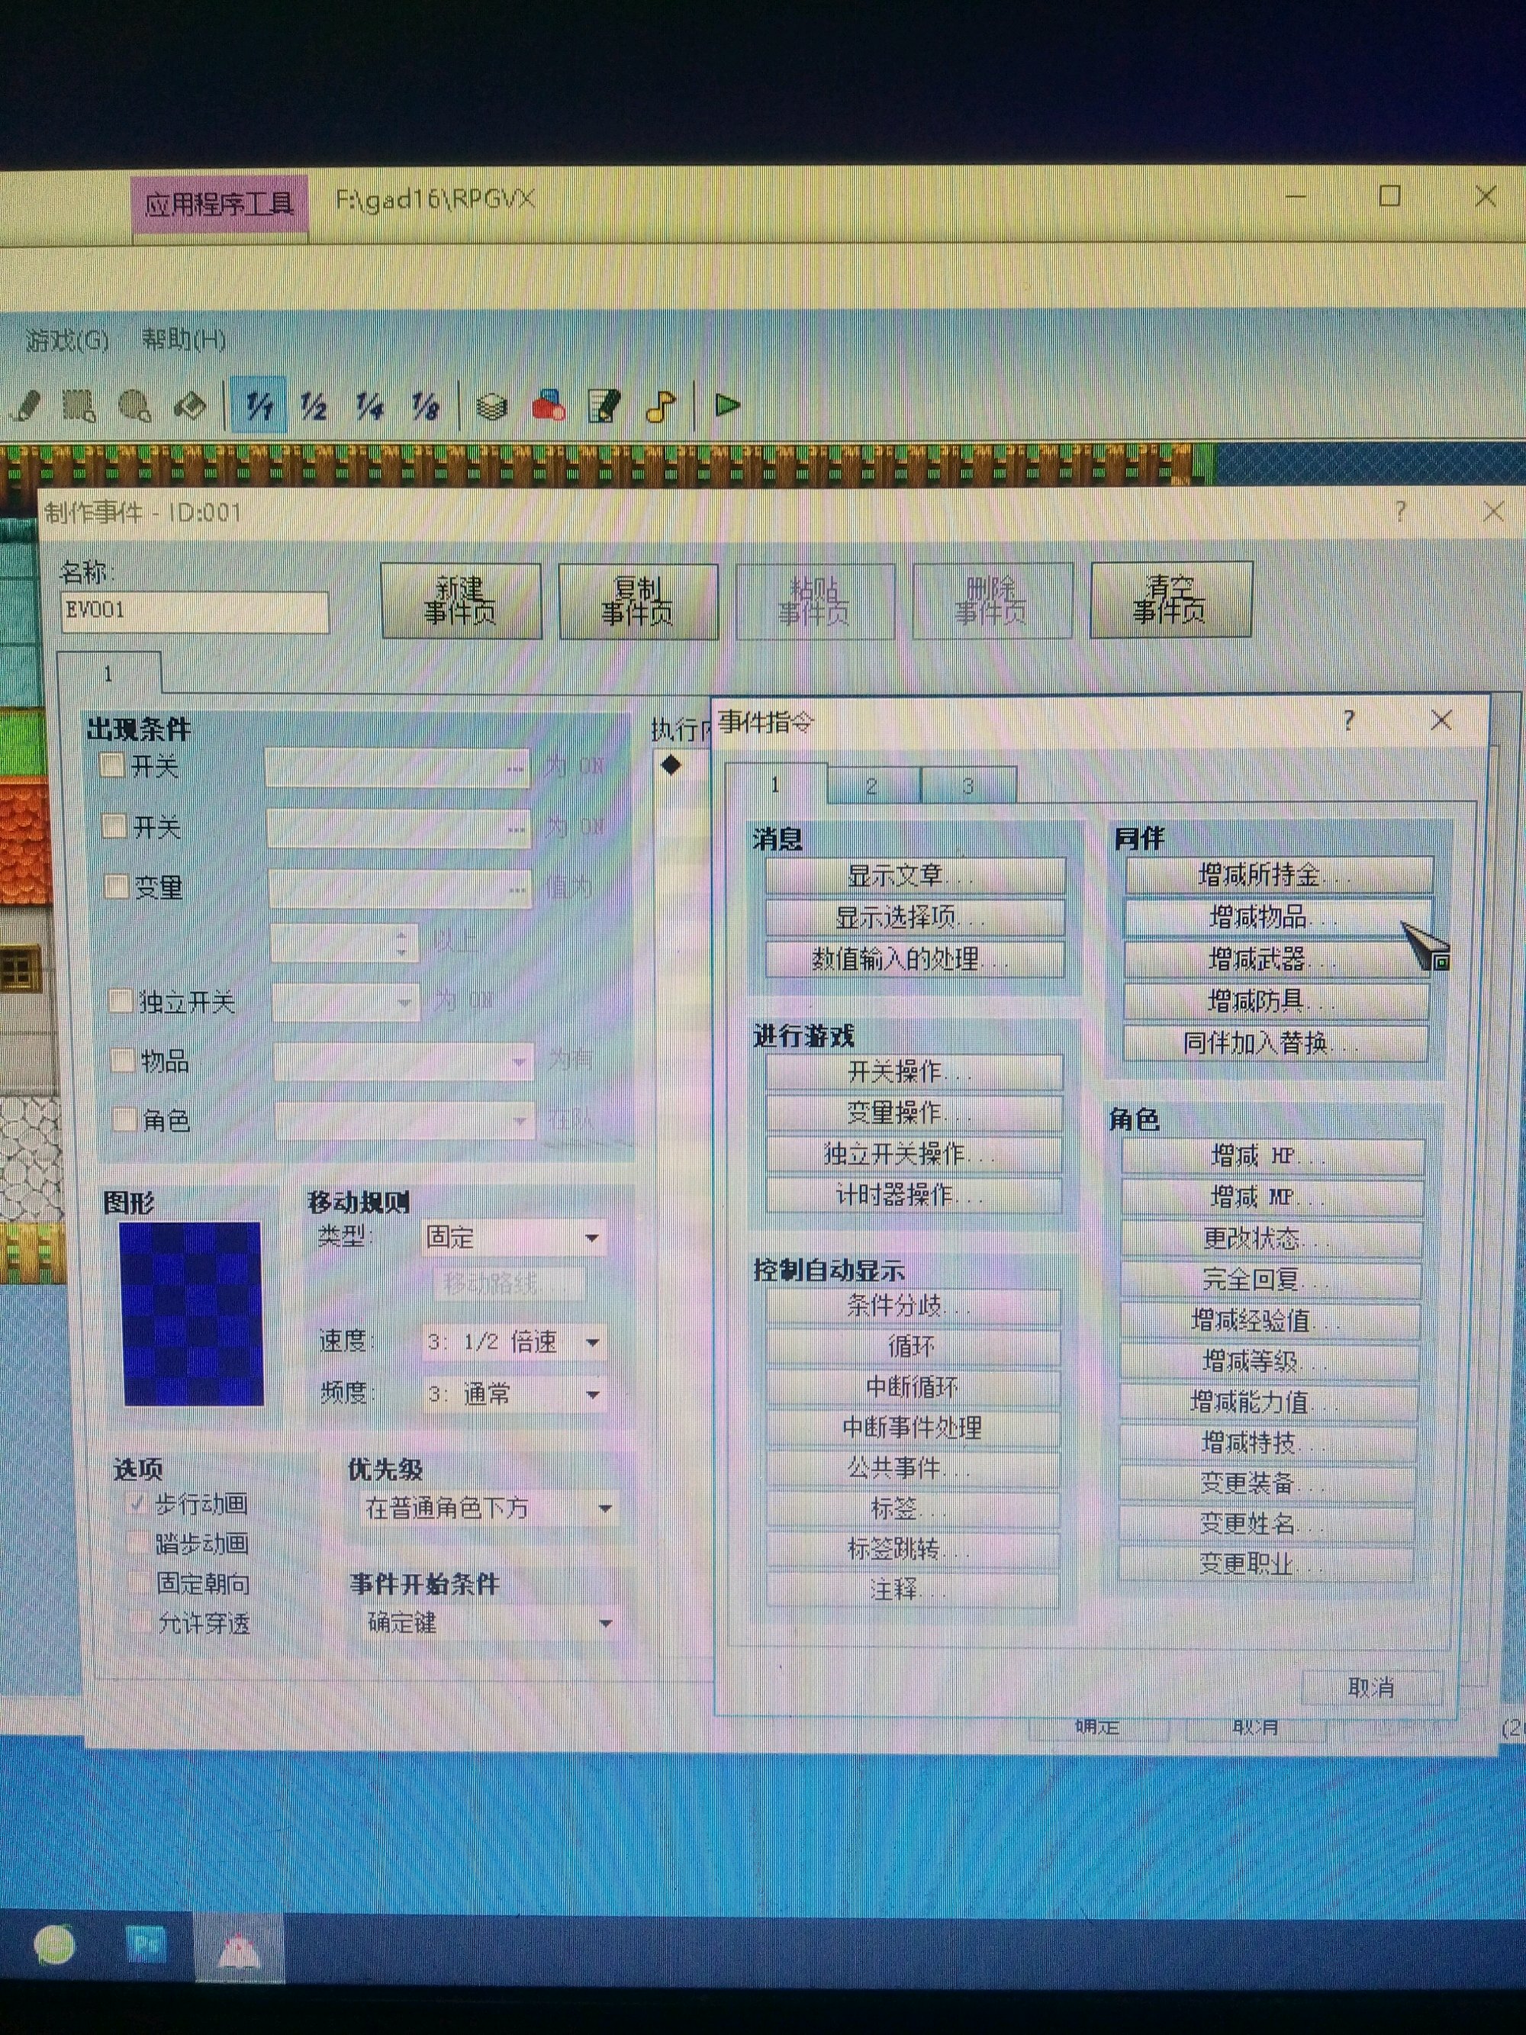This screenshot has height=2035, width=1526.
Task: Enable the 独立开关 condition checkbox
Action: pyautogui.click(x=121, y=1001)
